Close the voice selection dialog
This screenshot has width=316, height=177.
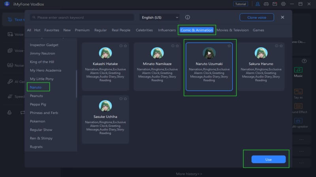pos(282,17)
